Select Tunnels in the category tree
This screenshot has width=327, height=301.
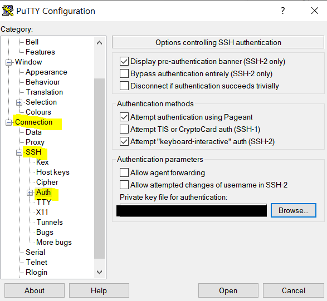pyautogui.click(x=50, y=222)
